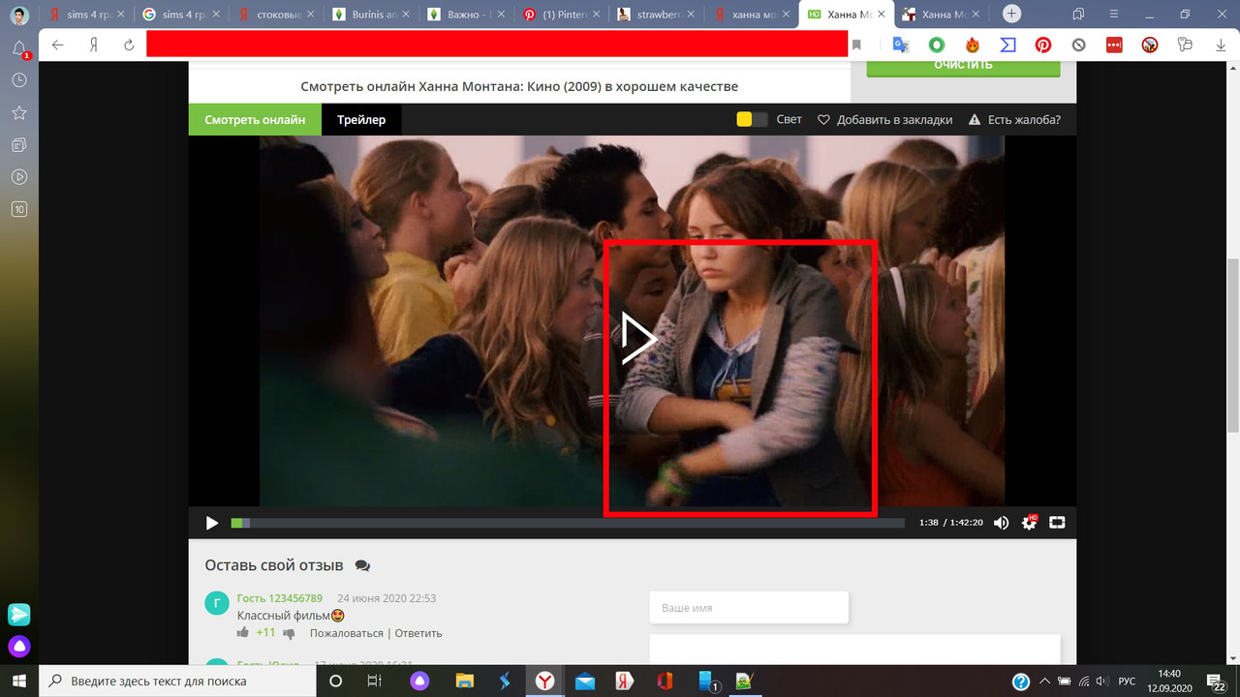Screen dimensions: 1240x697
Task: Go back with the arrow button
Action: [58, 45]
